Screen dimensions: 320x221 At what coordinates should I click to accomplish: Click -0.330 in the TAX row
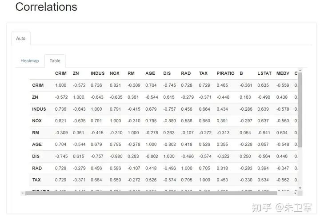[x=246, y=180]
